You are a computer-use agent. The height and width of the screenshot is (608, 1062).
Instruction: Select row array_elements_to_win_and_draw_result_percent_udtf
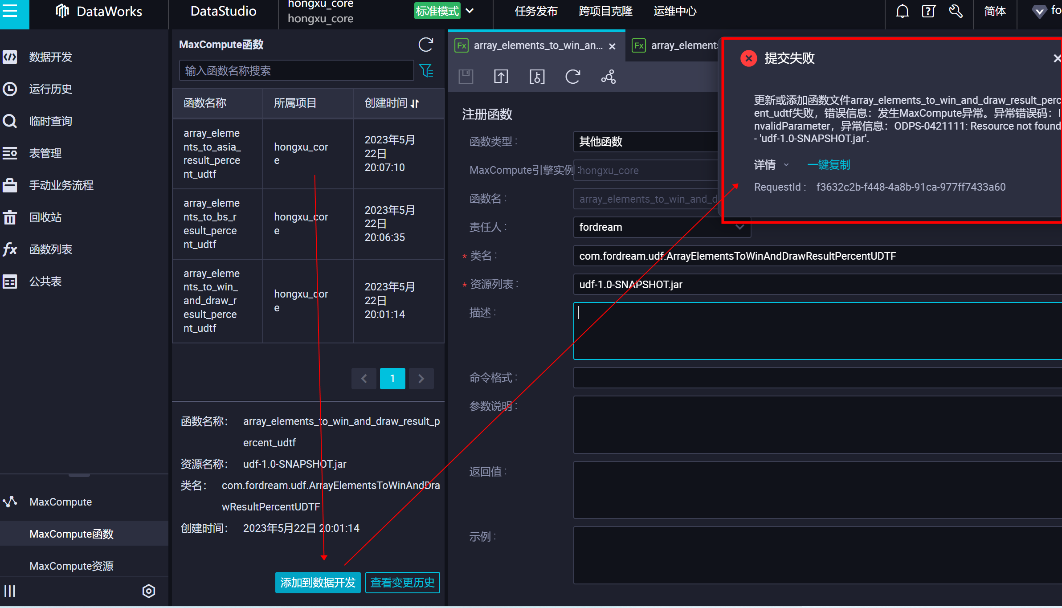(x=308, y=301)
